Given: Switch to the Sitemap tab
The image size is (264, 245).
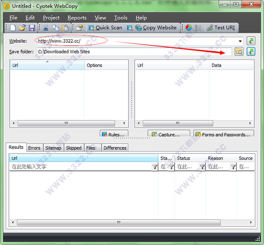Looking at the screenshot, I should click(53, 148).
